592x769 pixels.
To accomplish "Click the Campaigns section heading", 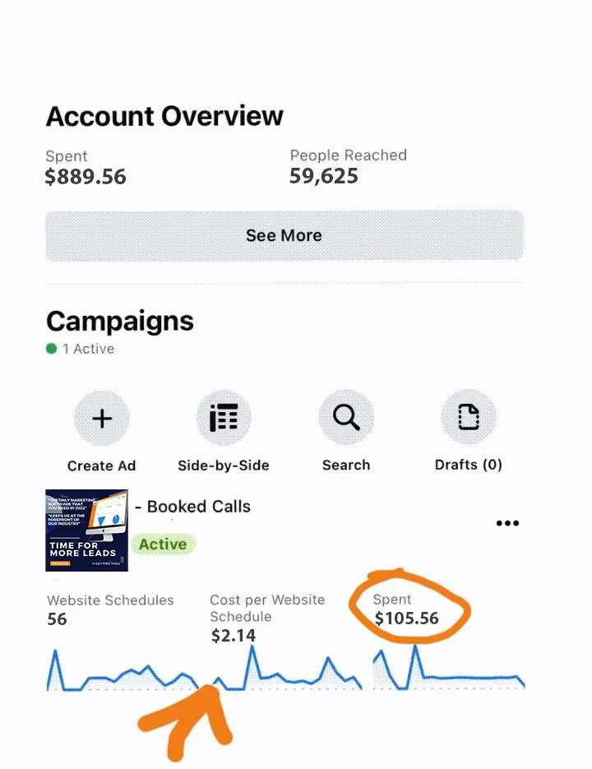I will click(120, 321).
